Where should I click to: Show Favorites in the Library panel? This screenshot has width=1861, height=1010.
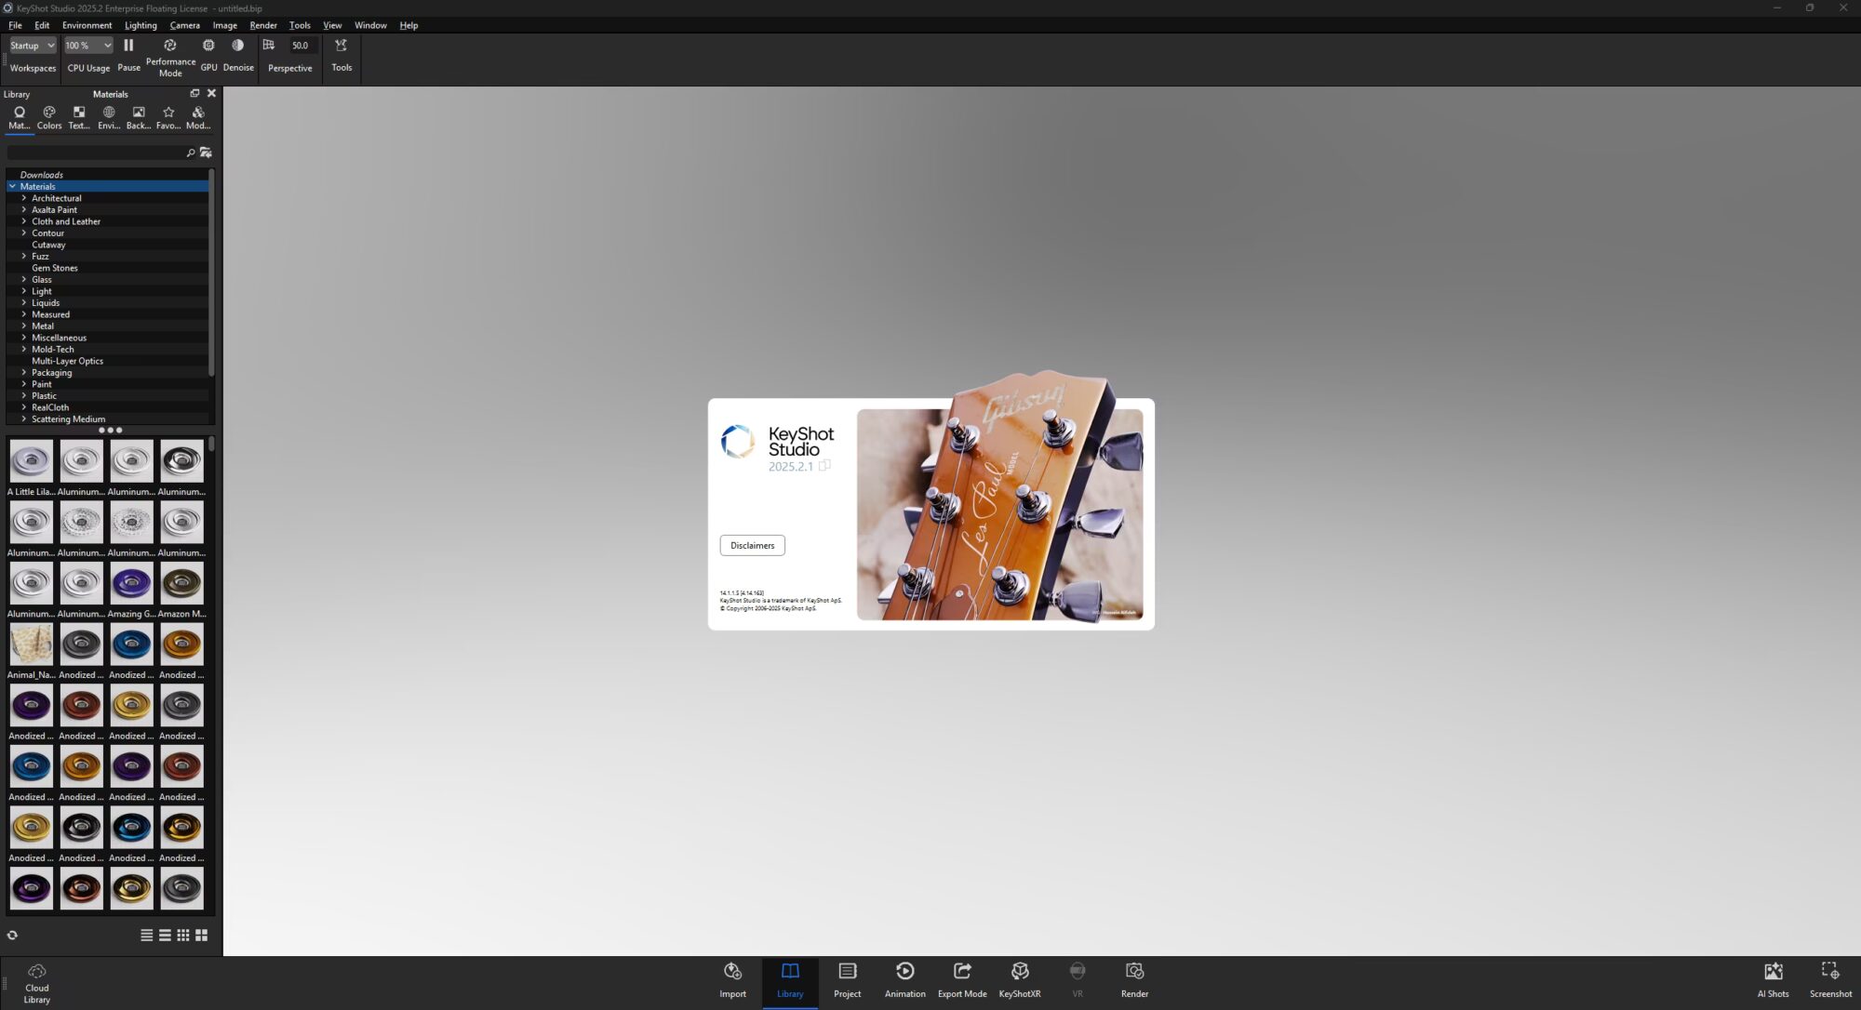[x=167, y=116]
